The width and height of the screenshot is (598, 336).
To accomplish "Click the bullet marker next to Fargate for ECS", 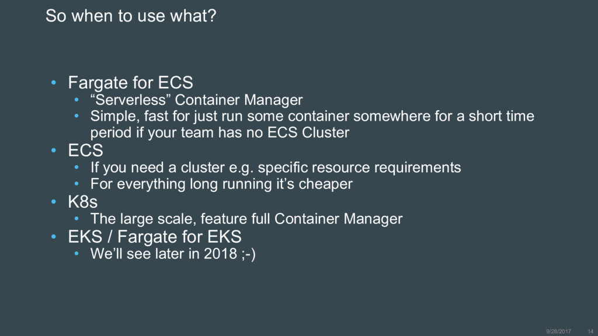I will point(54,82).
